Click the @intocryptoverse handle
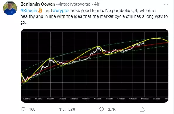The image size is (174, 114). pos(73,4)
